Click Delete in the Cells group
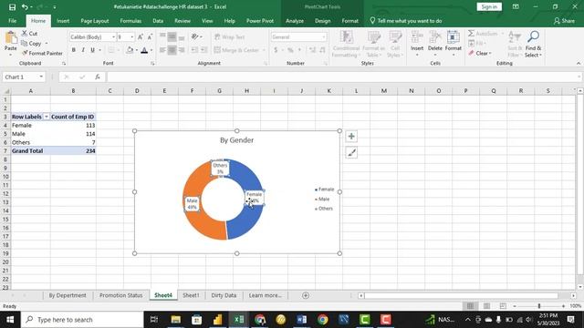584x328 pixels. pos(434,44)
